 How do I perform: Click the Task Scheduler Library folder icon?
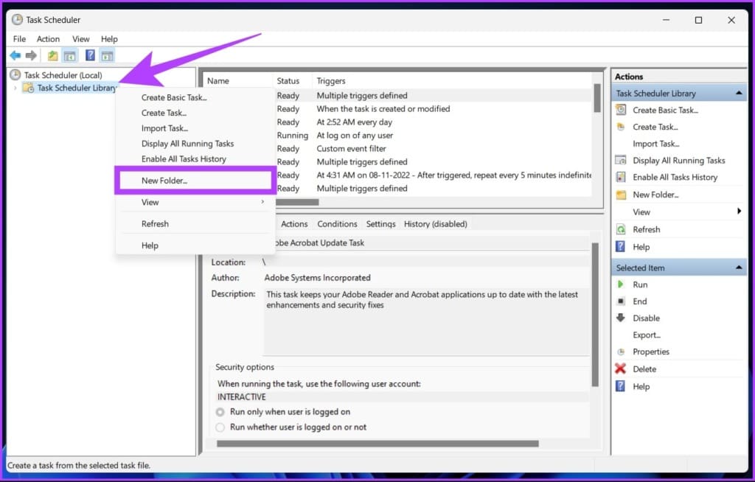(x=29, y=88)
